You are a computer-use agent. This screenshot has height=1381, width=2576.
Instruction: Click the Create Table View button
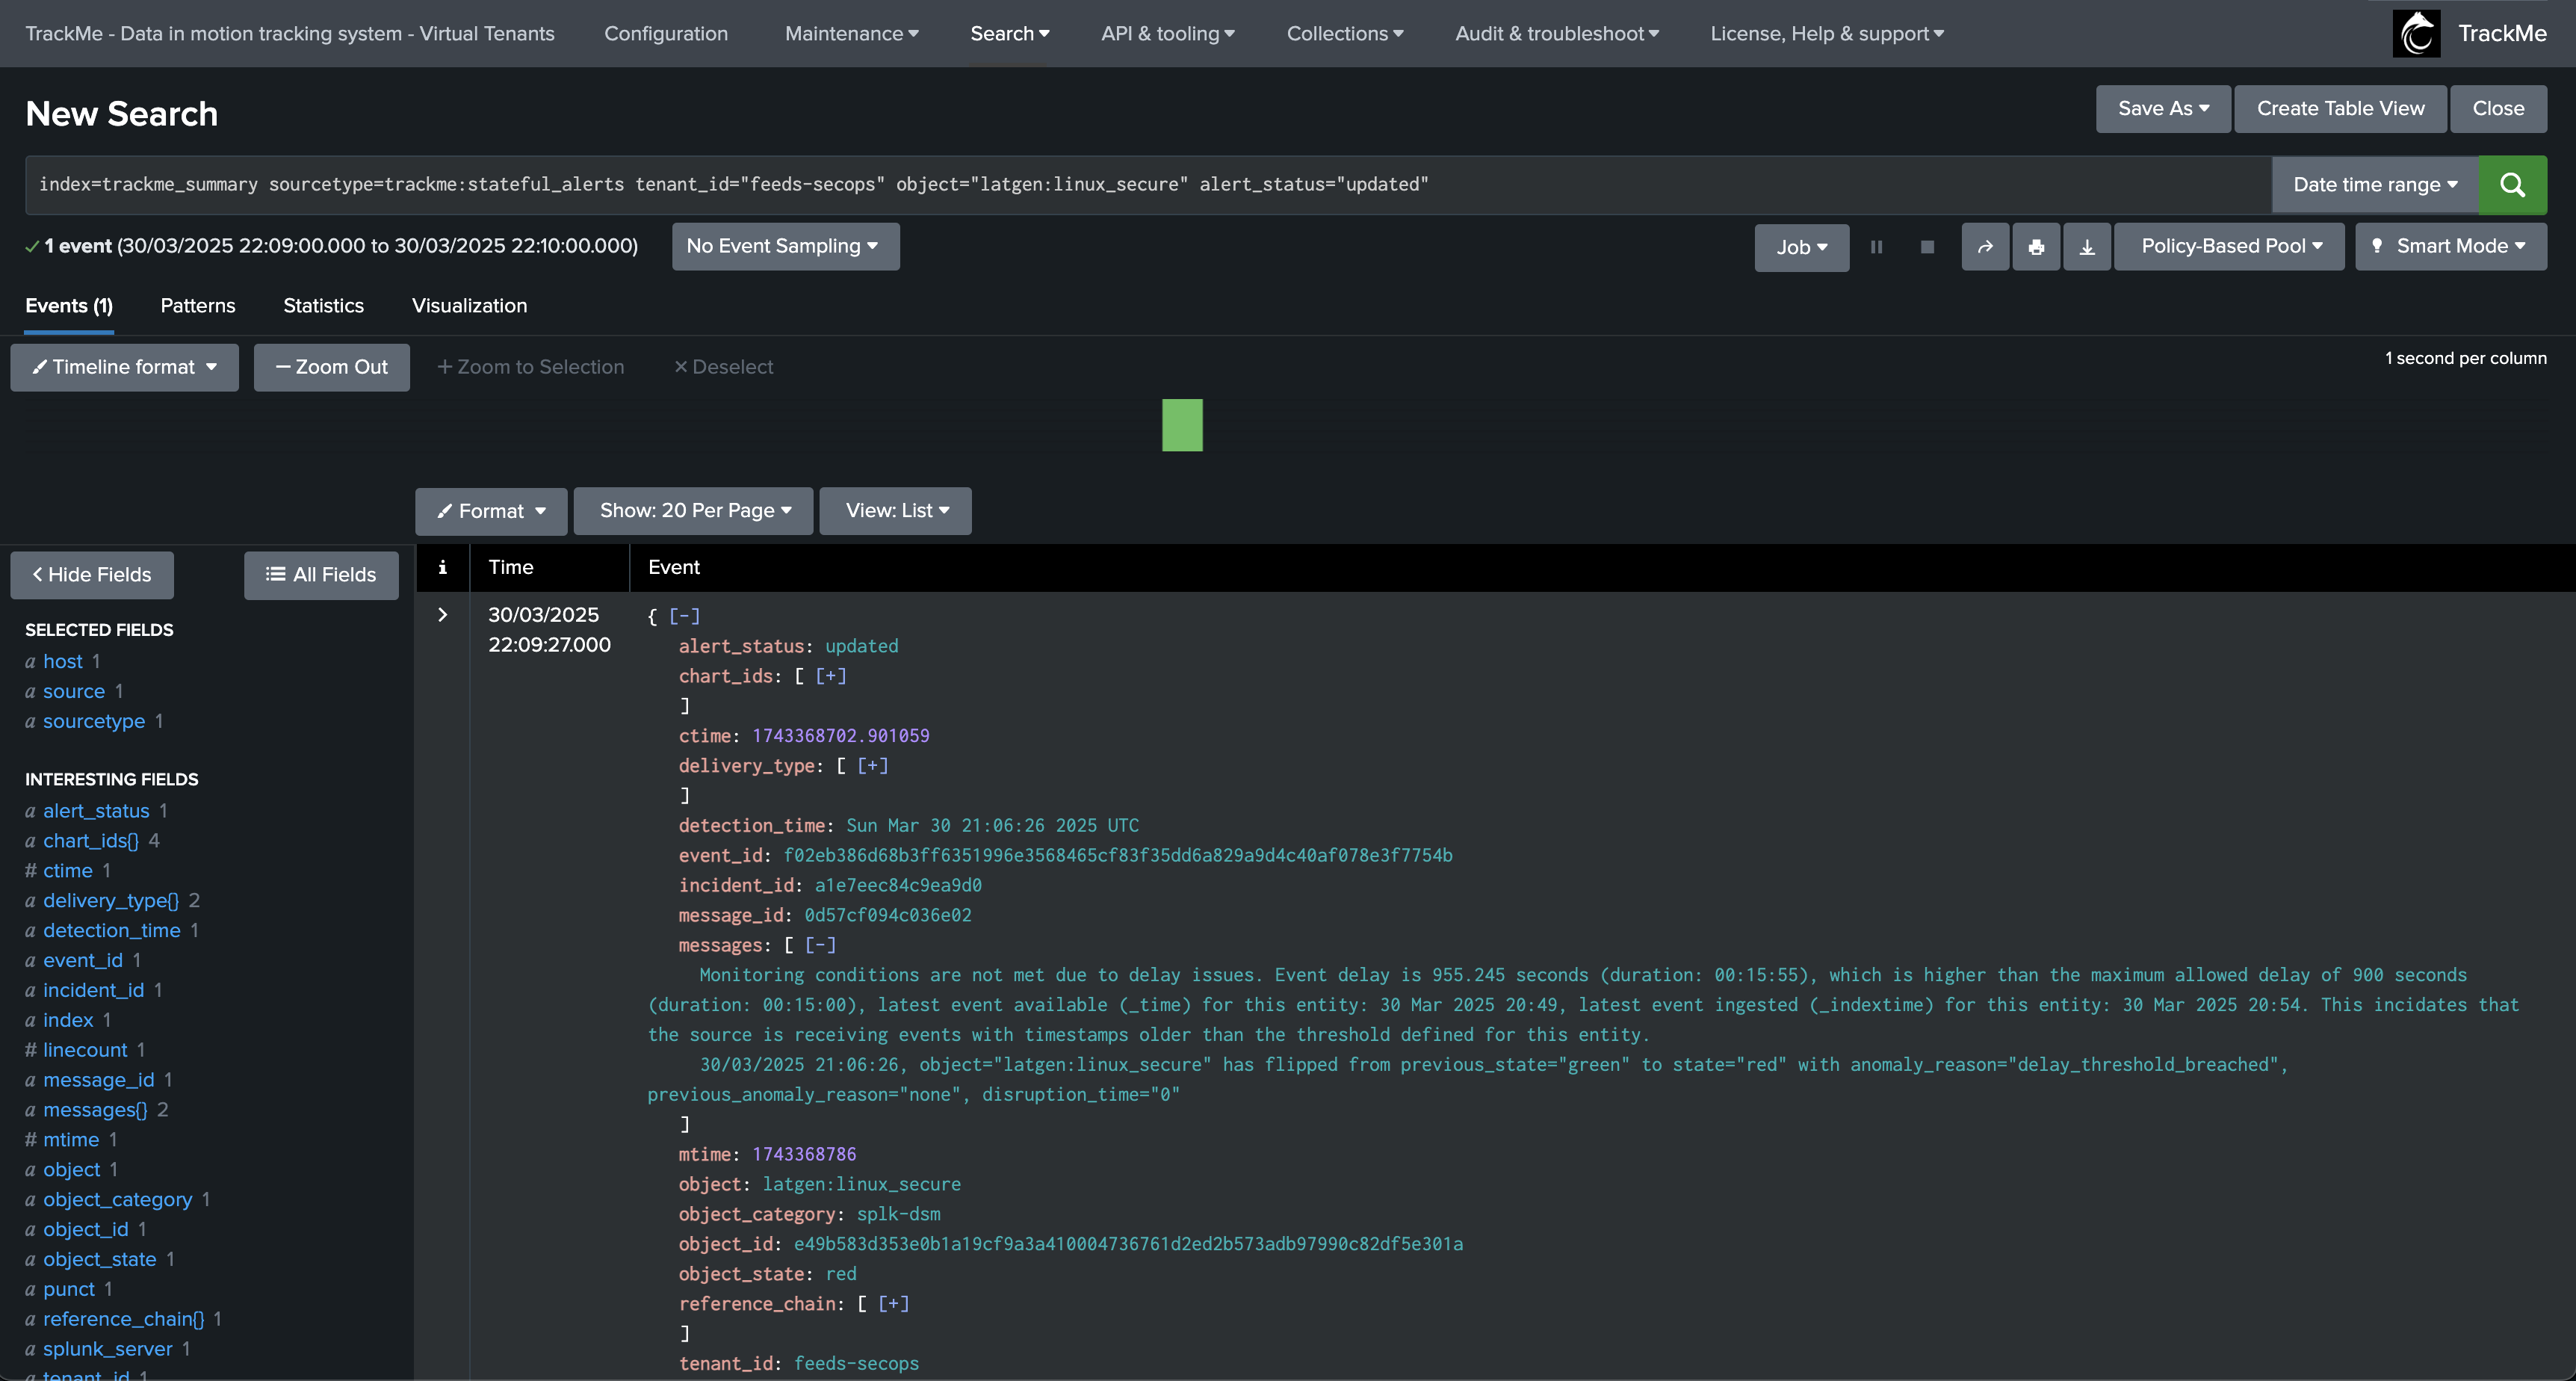click(x=2340, y=109)
